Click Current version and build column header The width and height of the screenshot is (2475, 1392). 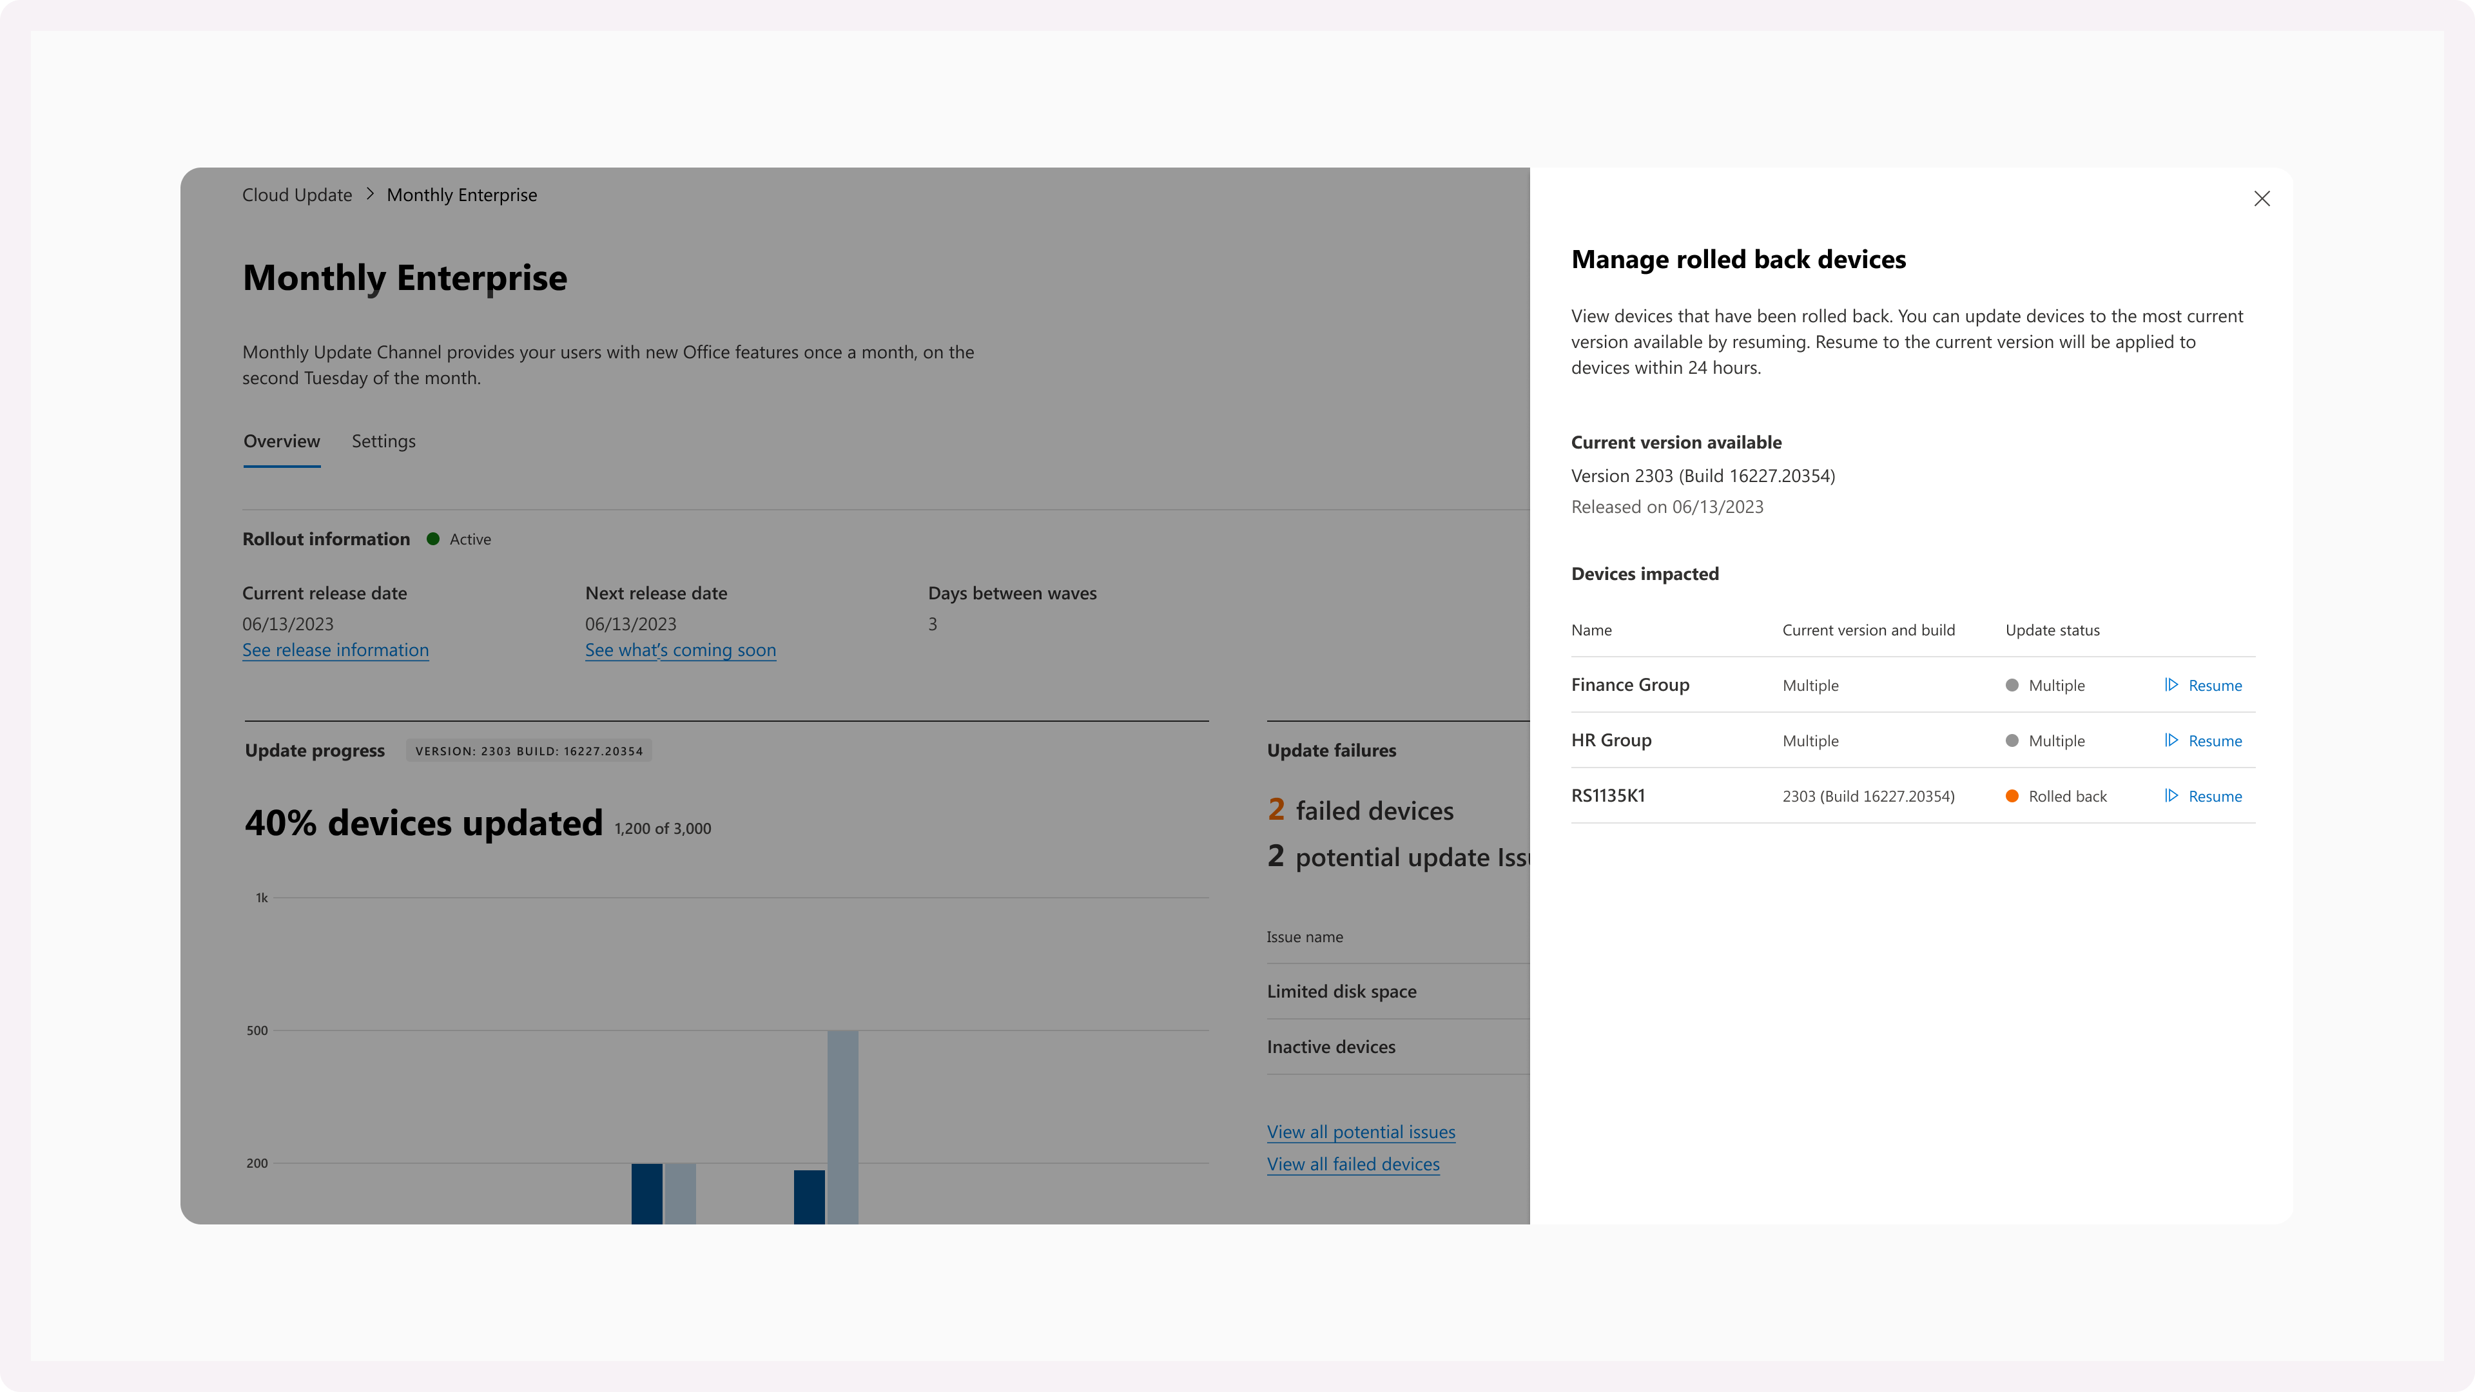pos(1868,630)
